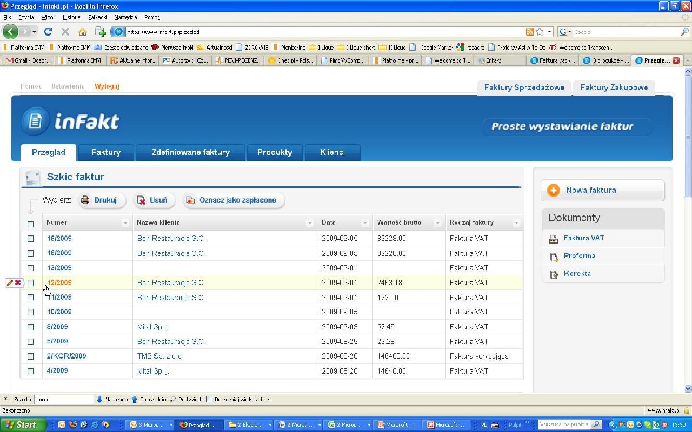This screenshot has width=692, height=432.
Task: Click the Firefox address bar
Action: coord(324,32)
